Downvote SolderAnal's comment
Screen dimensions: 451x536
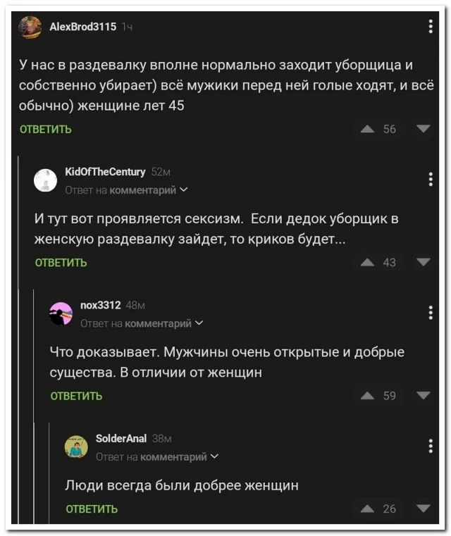[x=423, y=508]
